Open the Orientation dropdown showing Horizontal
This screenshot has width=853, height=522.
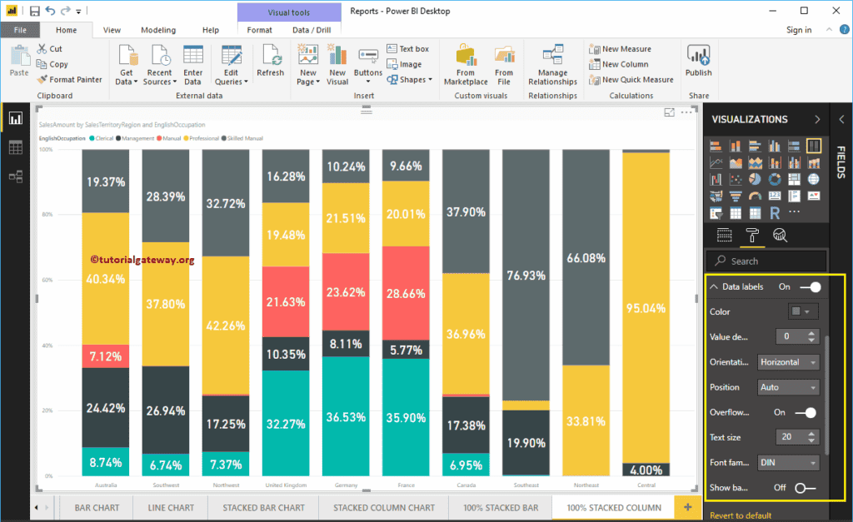point(788,361)
